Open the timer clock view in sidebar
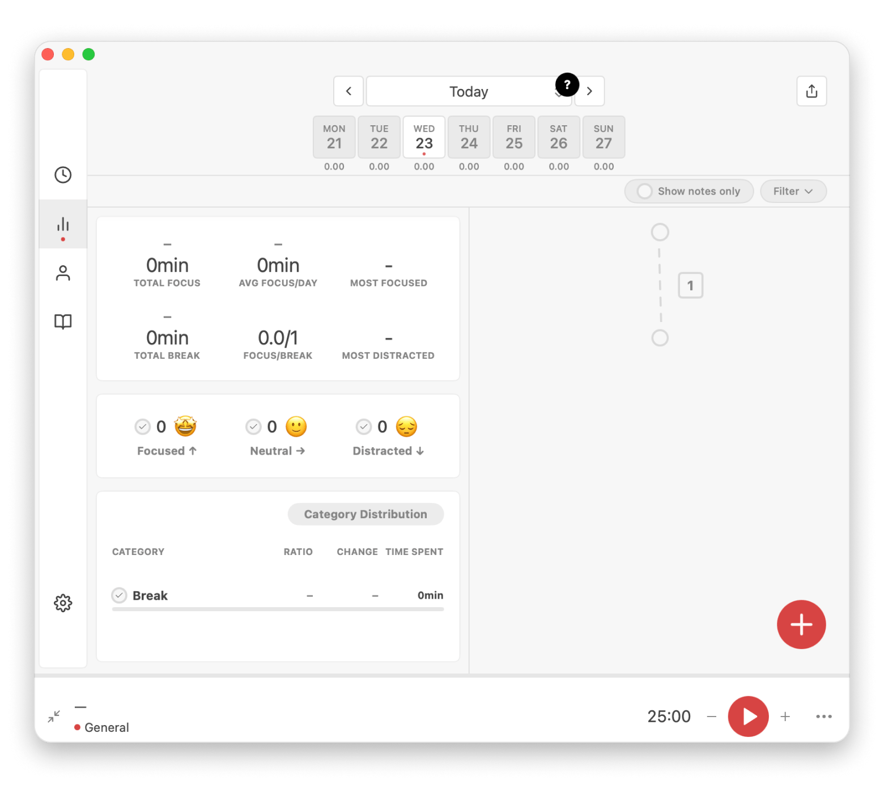This screenshot has height=788, width=884. point(63,175)
